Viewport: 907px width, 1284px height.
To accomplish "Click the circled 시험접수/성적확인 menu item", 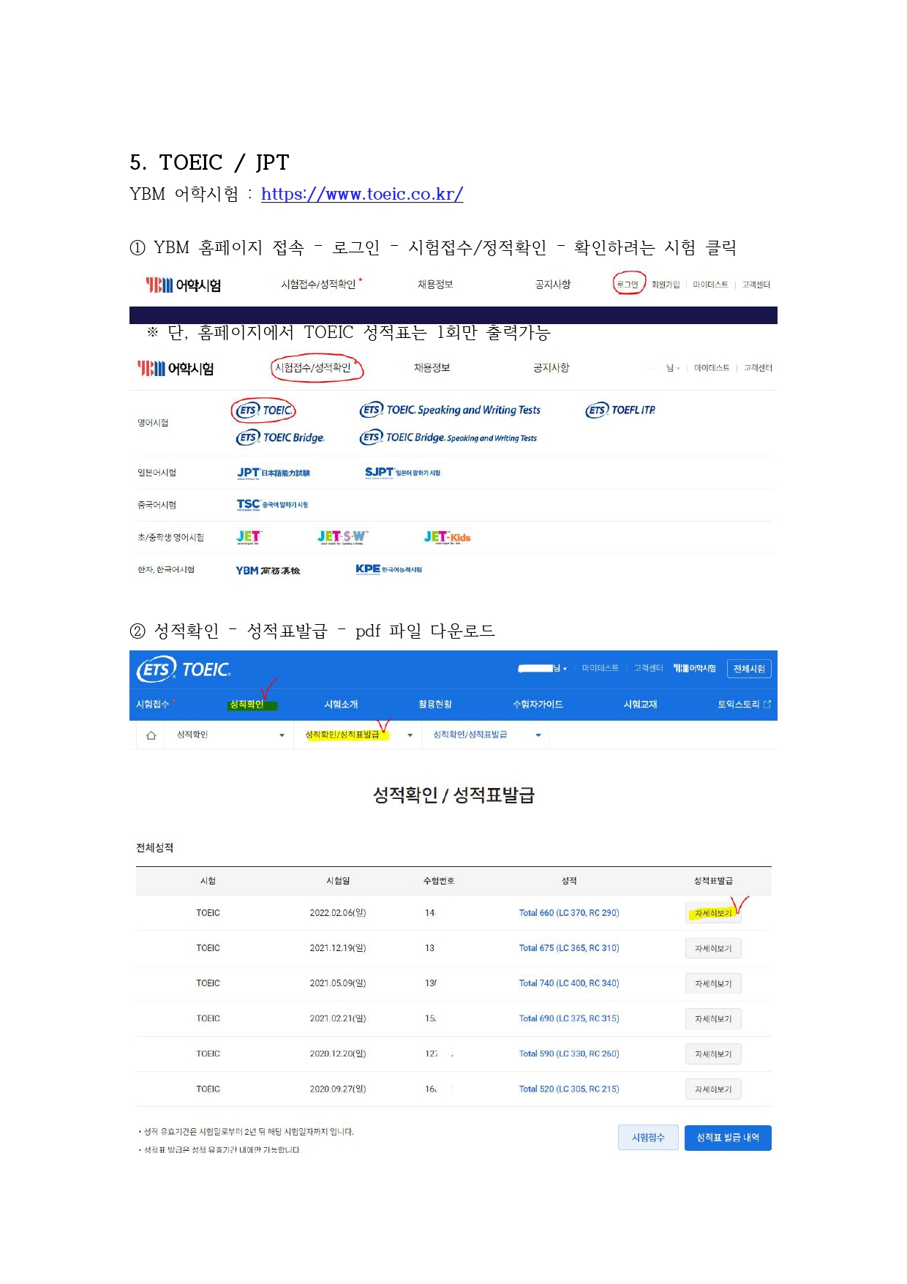I will 313,367.
